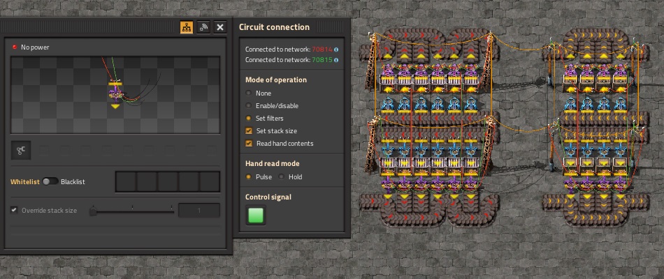The height and width of the screenshot is (279, 664).
Task: Untick the Override stack size checkbox
Action: 15,210
